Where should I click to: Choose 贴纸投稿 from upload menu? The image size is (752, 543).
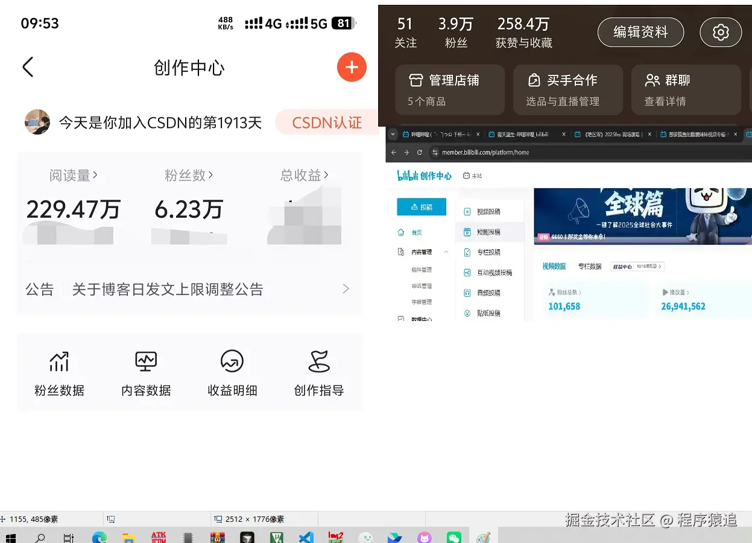click(490, 313)
